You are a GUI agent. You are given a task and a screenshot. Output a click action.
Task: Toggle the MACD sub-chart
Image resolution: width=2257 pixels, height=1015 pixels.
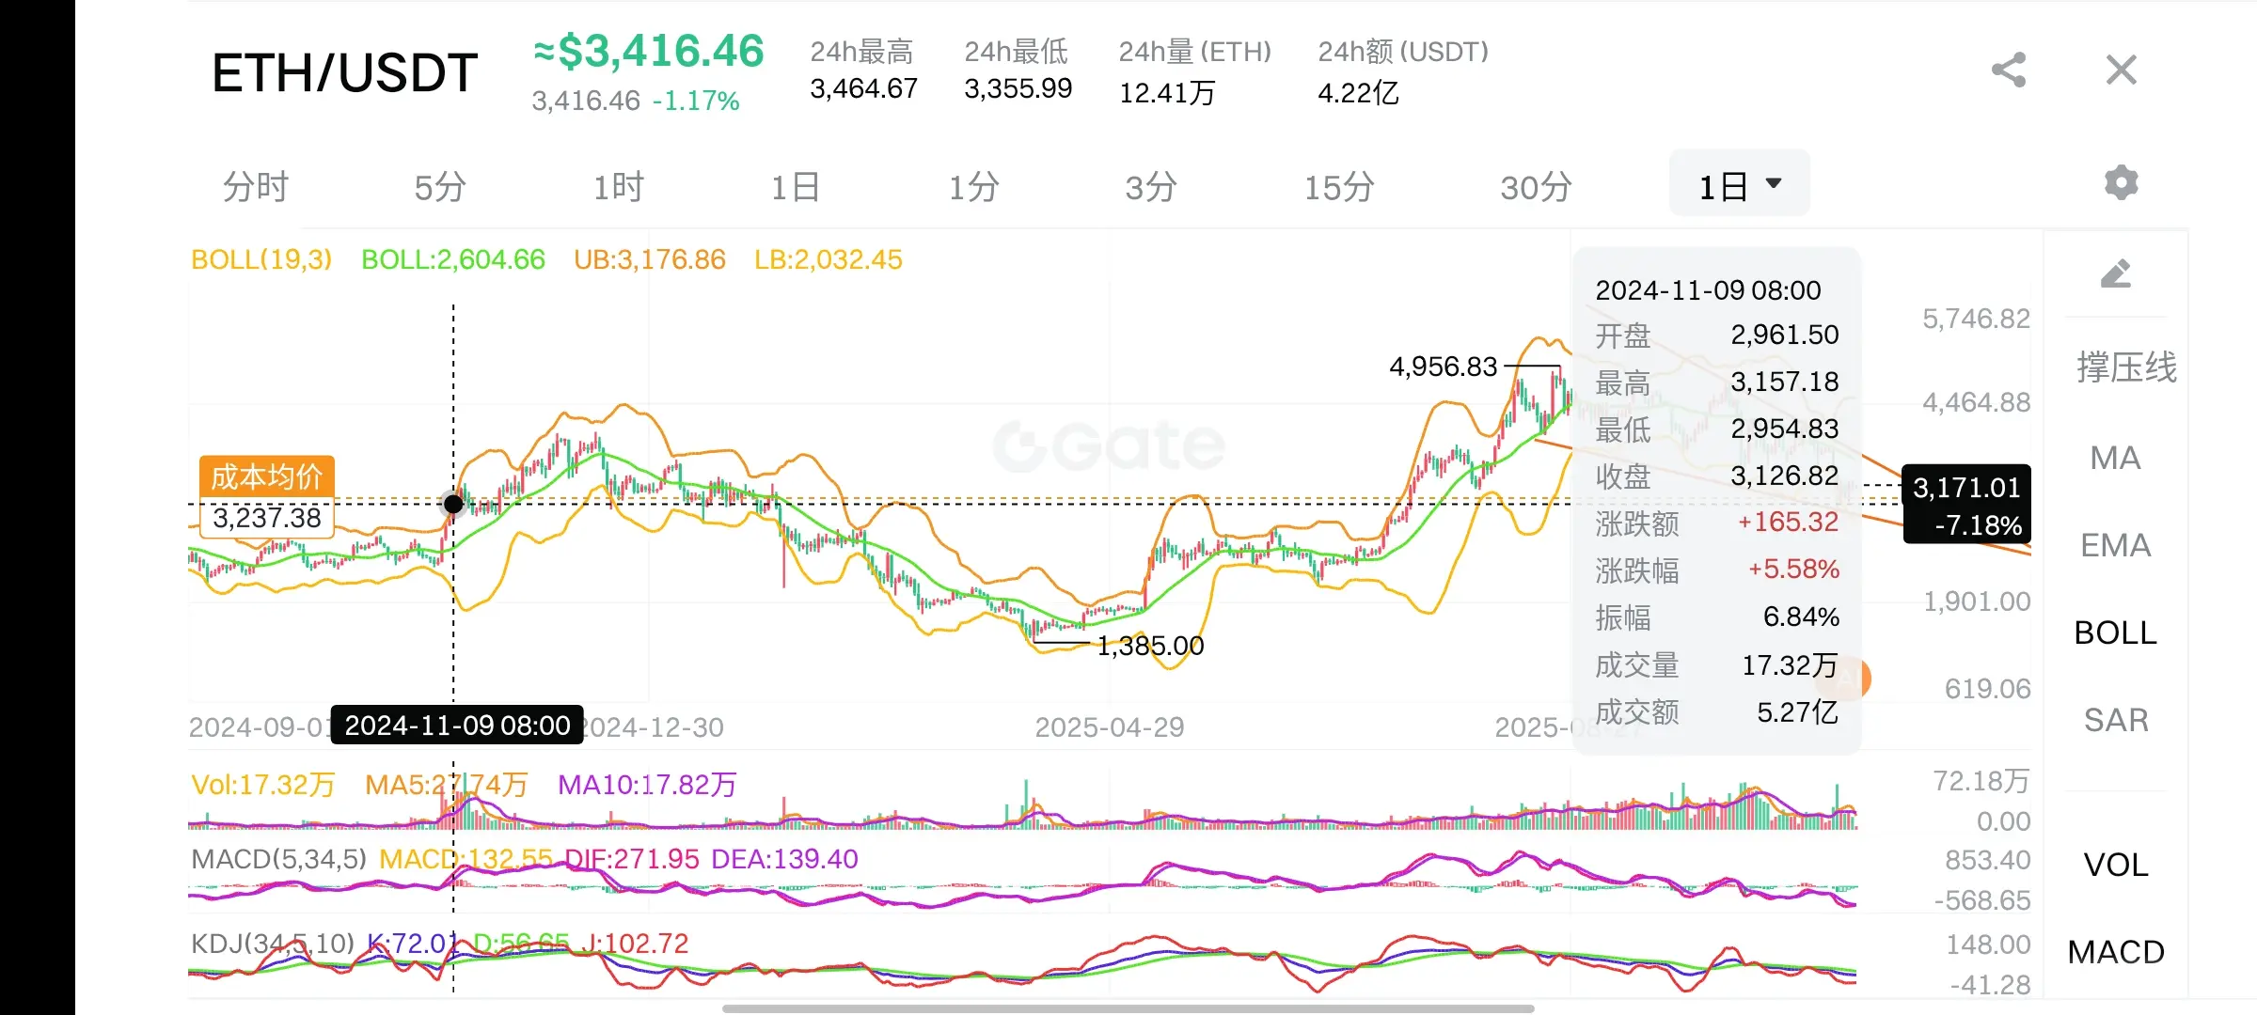(x=2116, y=952)
